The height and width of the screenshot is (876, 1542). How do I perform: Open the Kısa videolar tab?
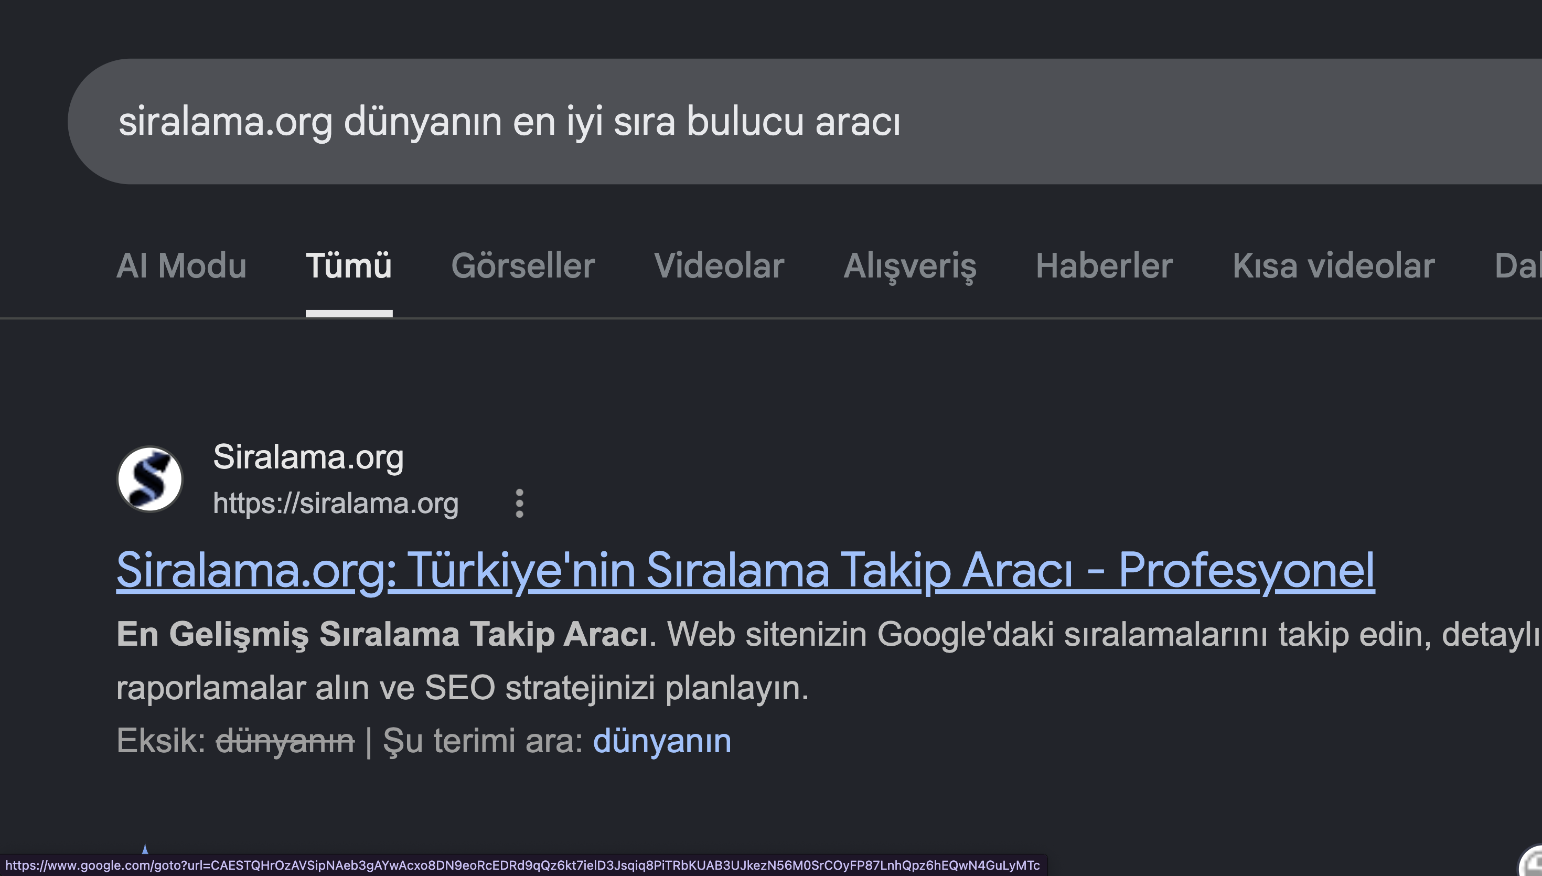1334,265
